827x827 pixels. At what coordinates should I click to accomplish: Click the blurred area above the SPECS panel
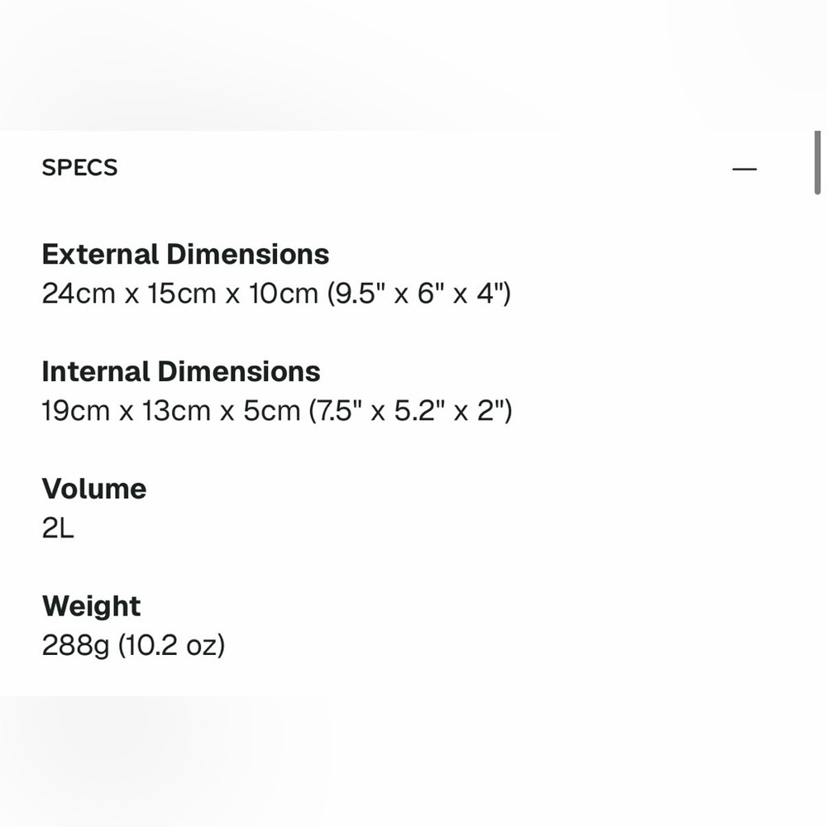pyautogui.click(x=413, y=65)
